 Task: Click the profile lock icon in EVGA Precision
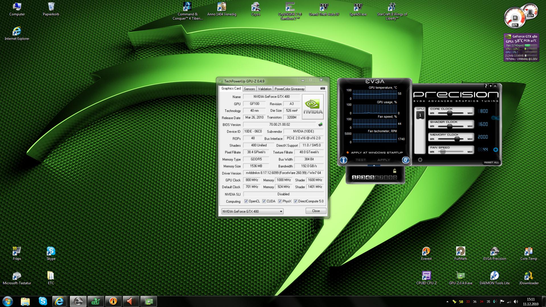click(395, 171)
